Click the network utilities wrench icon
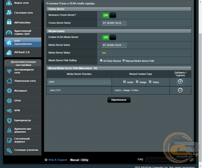This screenshot has width=202, height=168. pos(9,150)
